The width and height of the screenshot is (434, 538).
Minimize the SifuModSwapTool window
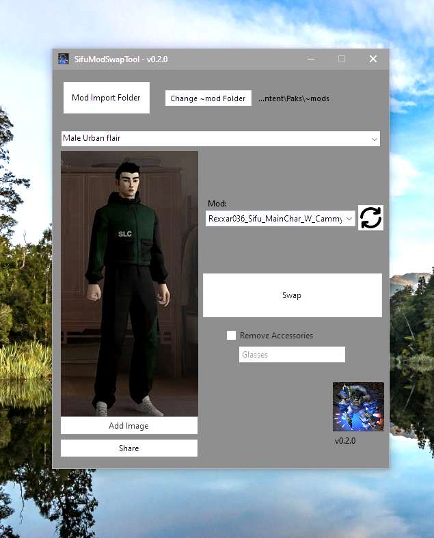point(310,59)
